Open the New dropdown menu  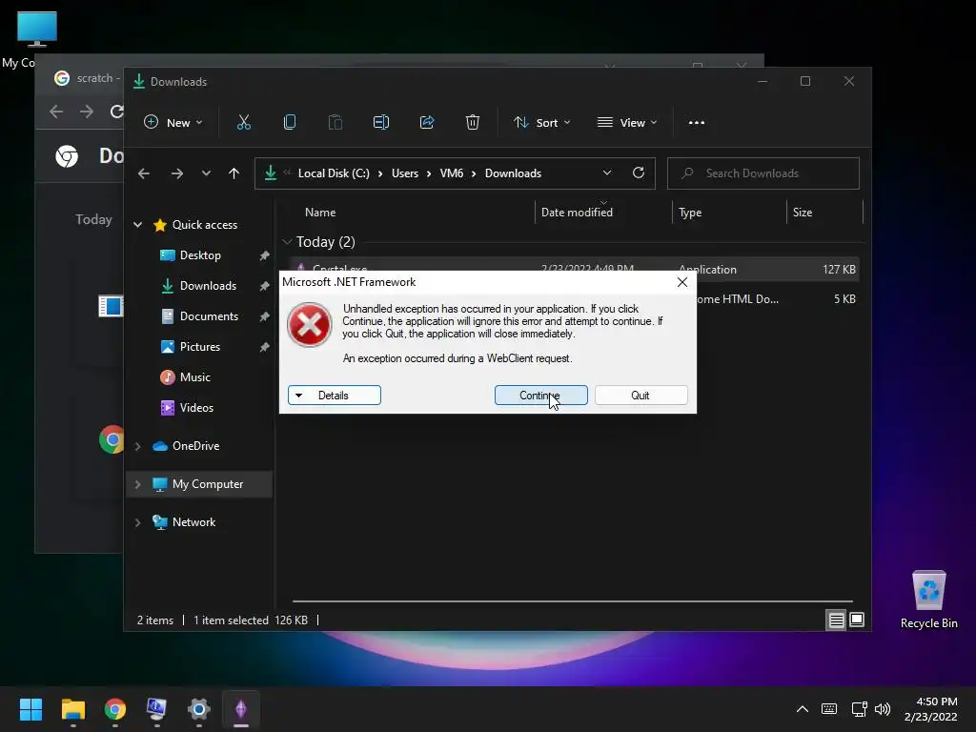coord(173,123)
